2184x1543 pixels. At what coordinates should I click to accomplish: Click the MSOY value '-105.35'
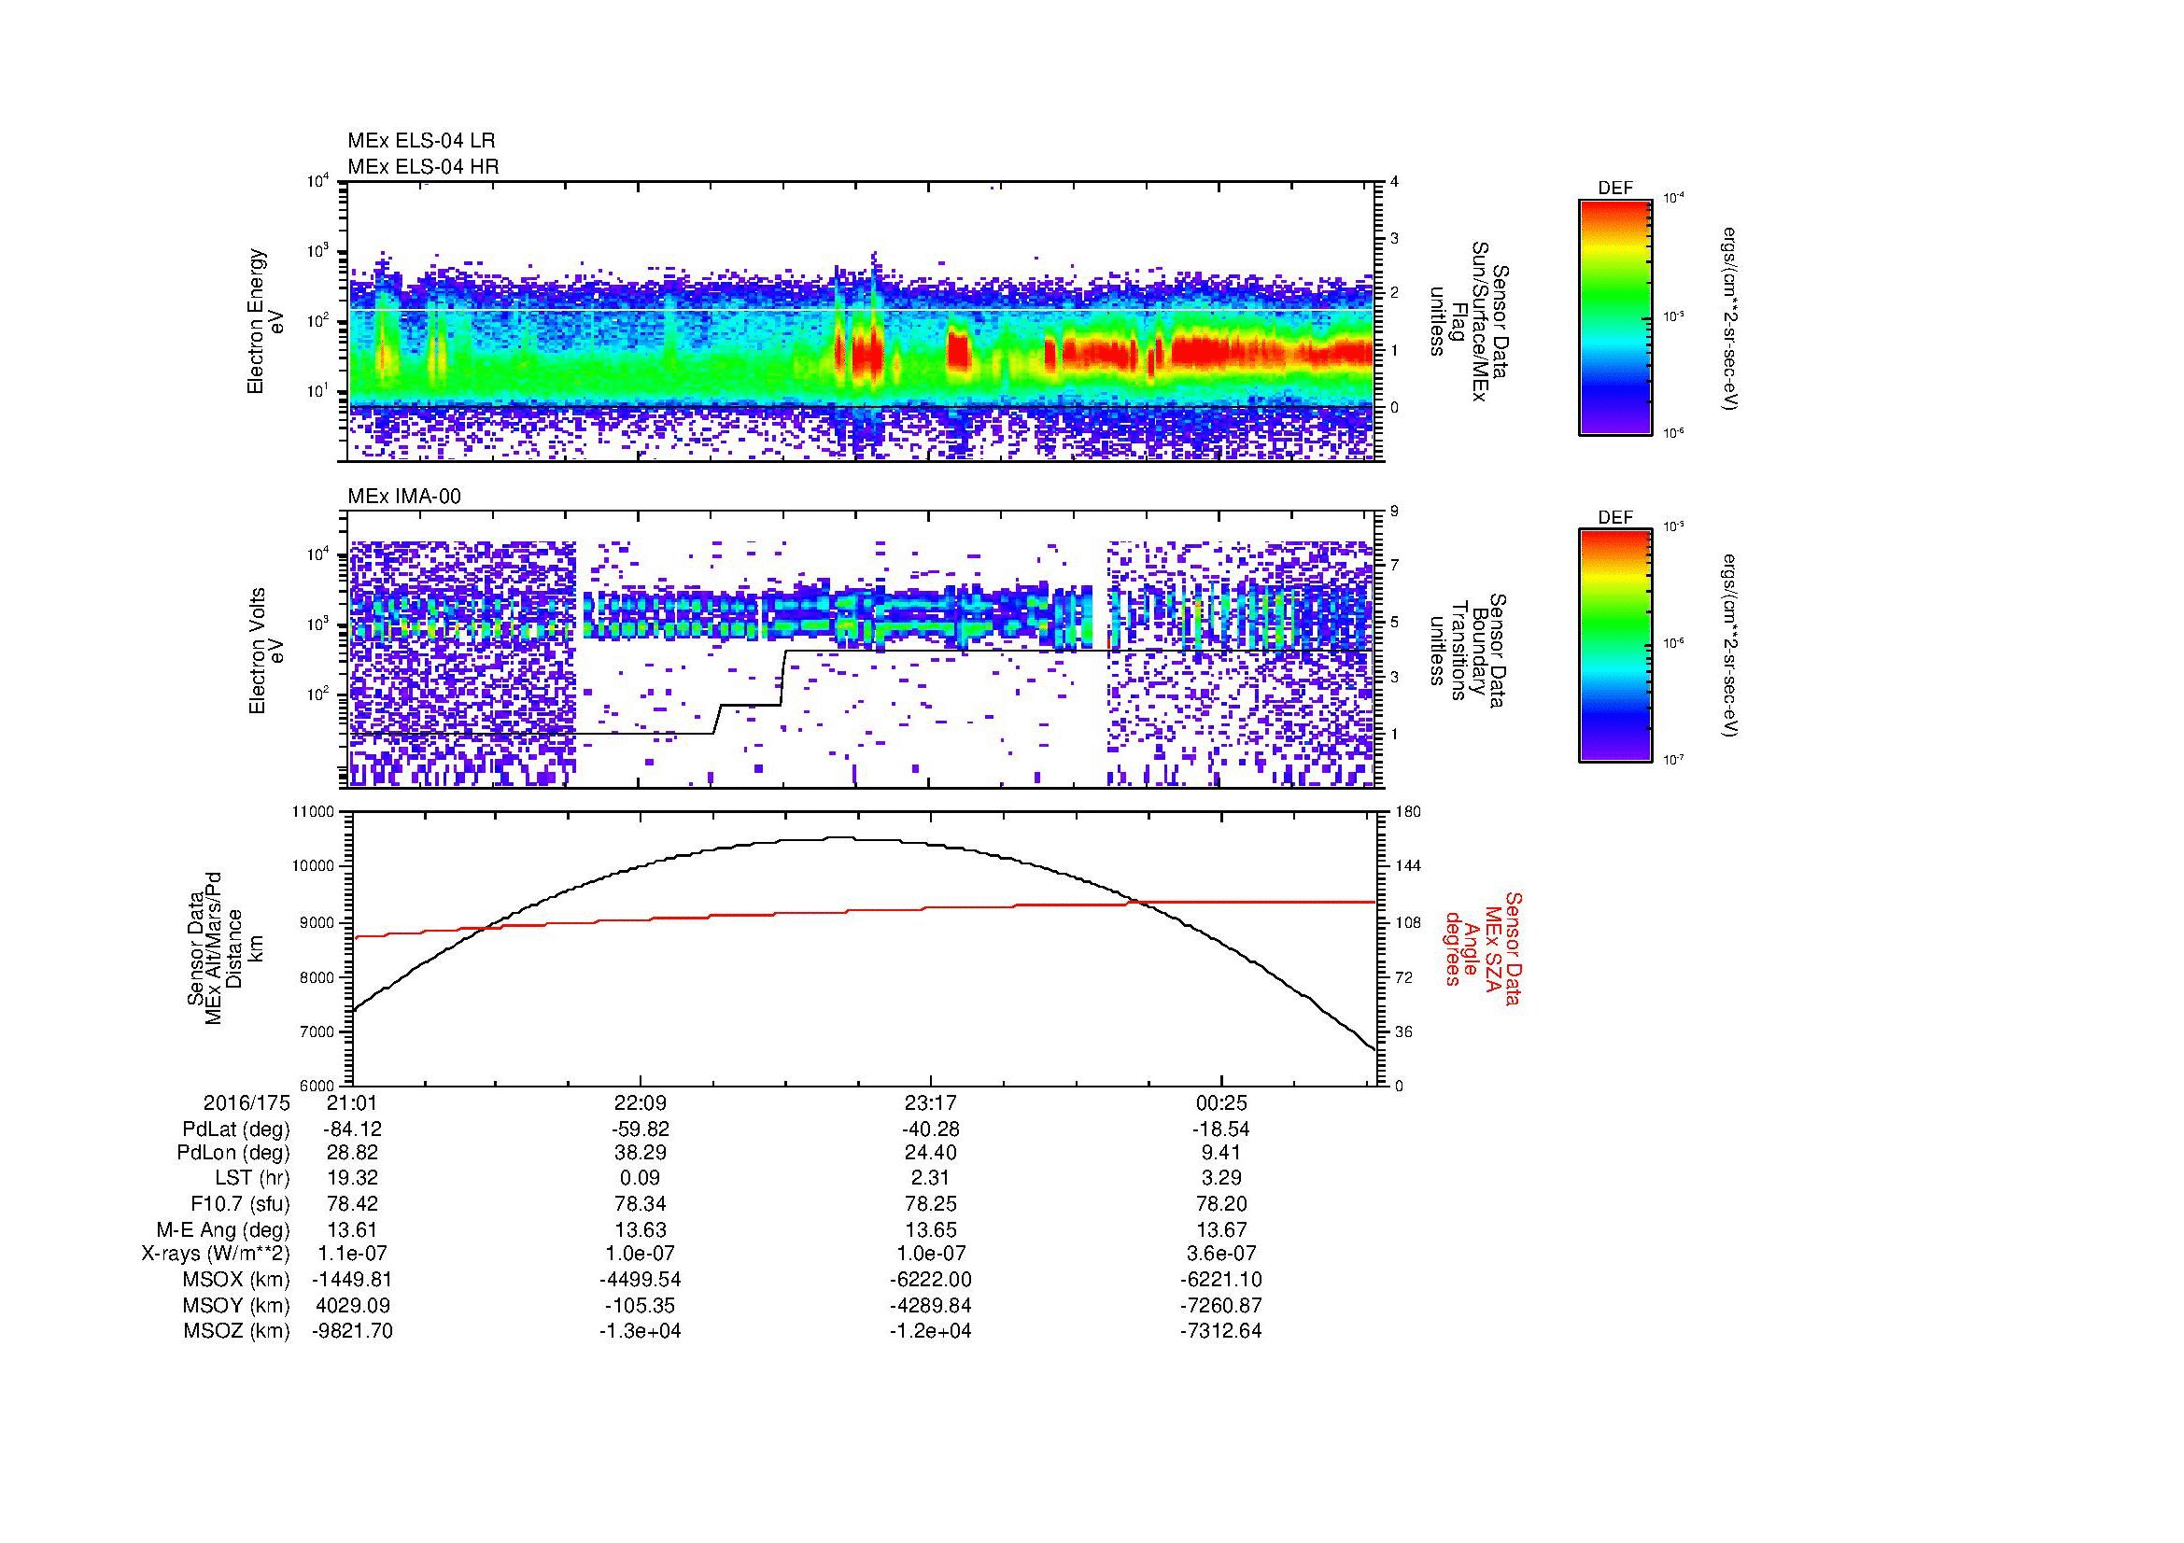pos(641,1305)
